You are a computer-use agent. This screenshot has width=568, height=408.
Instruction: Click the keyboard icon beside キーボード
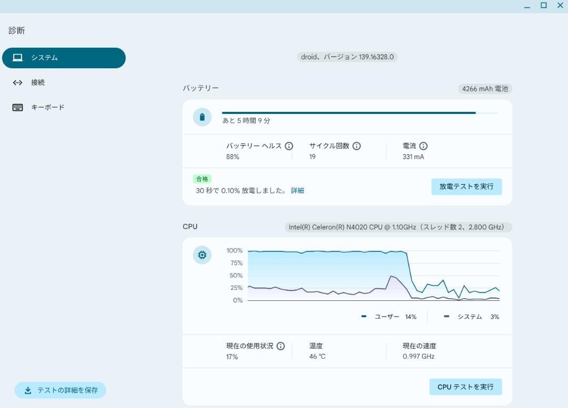coord(18,108)
